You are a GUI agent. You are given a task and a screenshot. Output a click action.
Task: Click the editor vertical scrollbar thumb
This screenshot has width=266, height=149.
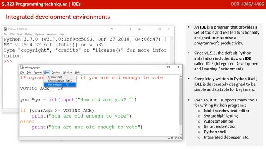coord(181,102)
